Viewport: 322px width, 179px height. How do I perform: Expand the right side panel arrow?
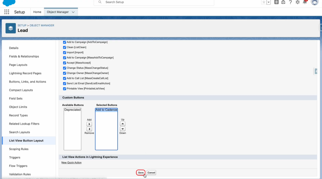pos(316,71)
